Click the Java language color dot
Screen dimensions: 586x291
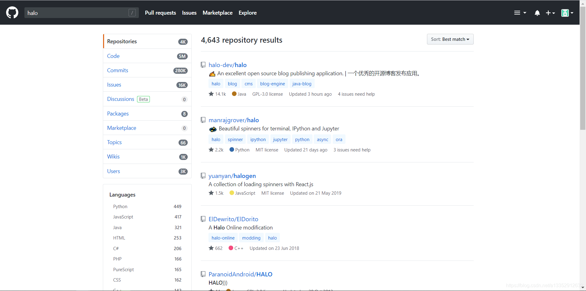click(234, 94)
